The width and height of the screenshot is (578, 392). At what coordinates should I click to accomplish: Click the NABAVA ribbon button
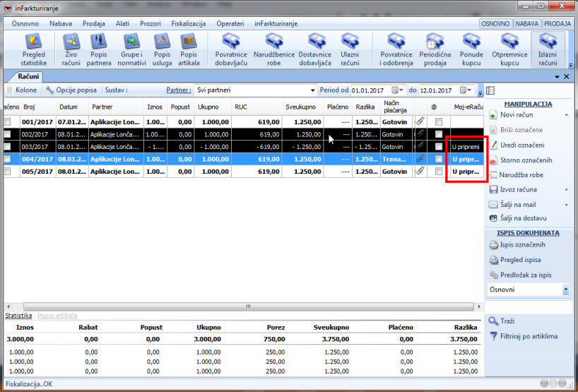point(527,23)
